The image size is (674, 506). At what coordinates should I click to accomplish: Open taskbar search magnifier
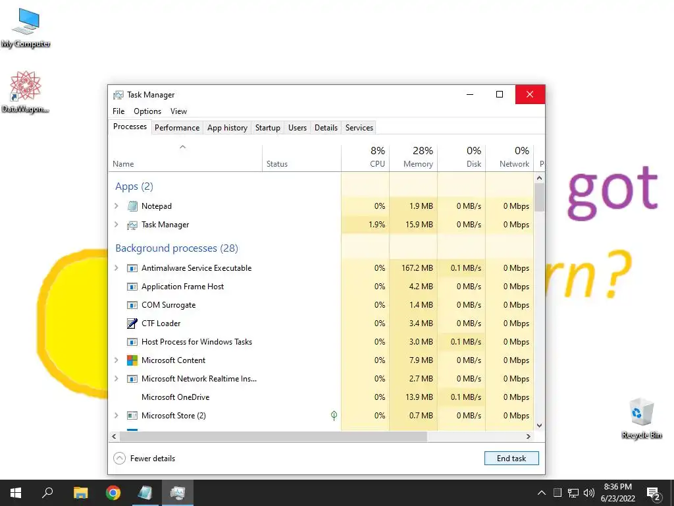(x=47, y=493)
